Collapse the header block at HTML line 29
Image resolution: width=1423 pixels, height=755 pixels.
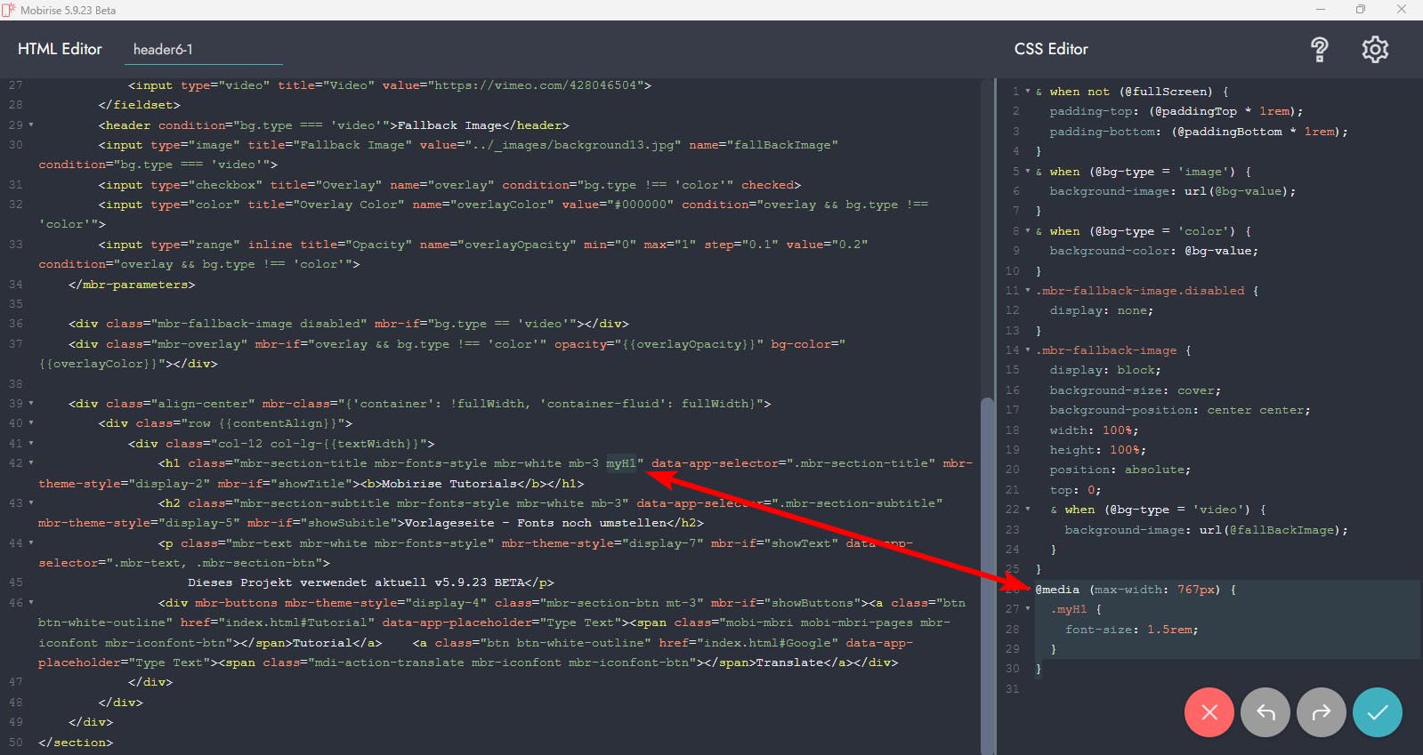click(x=31, y=125)
